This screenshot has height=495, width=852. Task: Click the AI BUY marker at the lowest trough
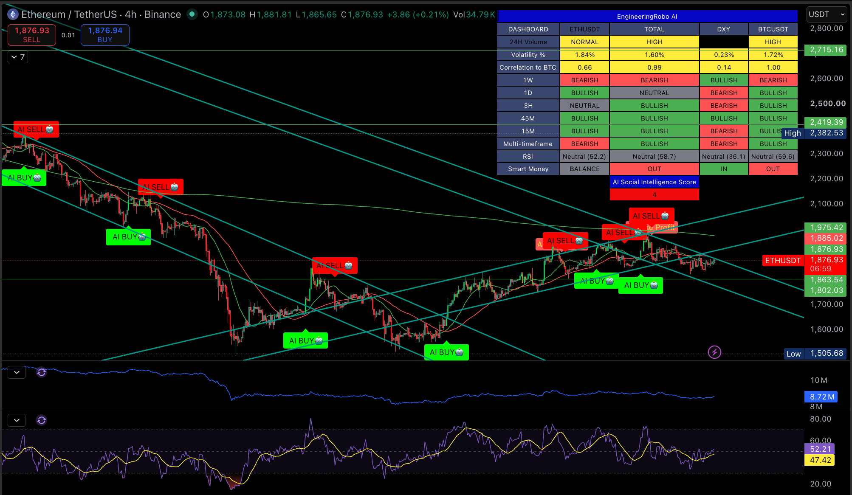click(x=446, y=352)
